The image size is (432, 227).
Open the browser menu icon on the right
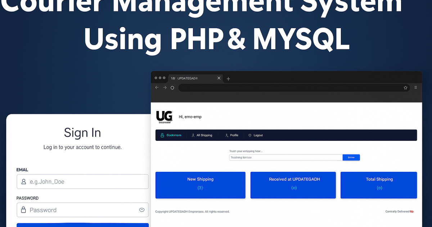[x=416, y=87]
